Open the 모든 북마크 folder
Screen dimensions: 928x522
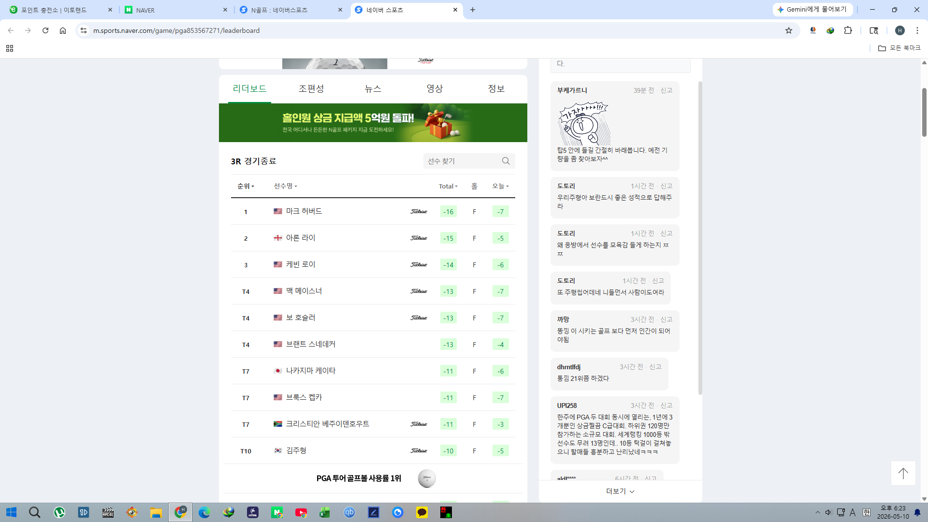[899, 48]
